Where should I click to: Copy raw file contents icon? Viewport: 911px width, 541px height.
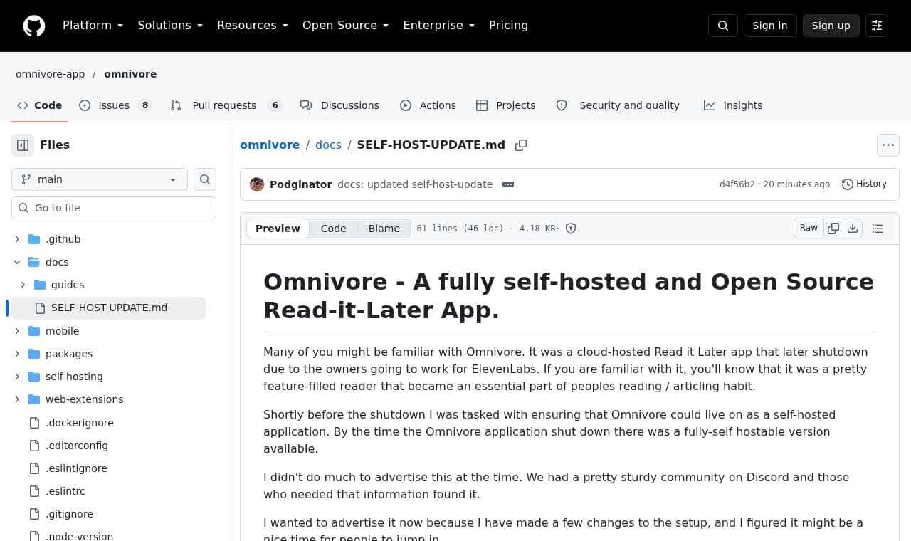point(833,229)
